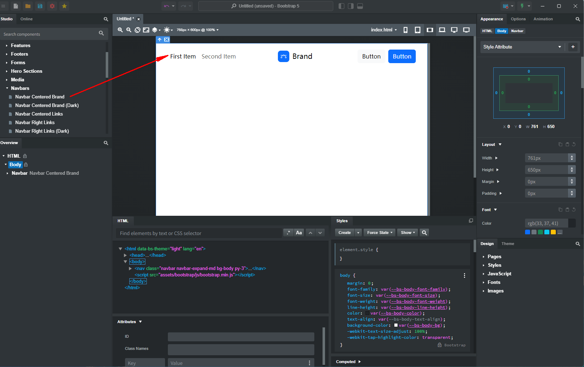Image resolution: width=584 pixels, height=367 pixels.
Task: Zoom in on the stage
Action: (x=120, y=30)
